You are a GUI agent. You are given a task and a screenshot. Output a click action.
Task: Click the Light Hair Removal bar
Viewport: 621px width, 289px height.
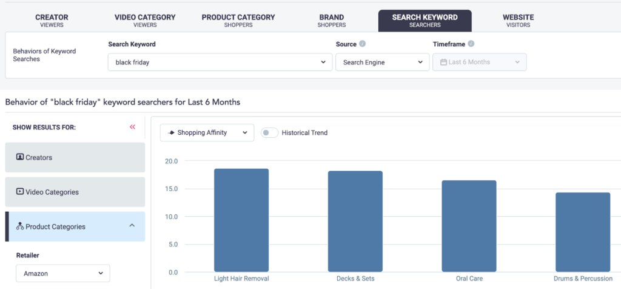tap(241, 220)
